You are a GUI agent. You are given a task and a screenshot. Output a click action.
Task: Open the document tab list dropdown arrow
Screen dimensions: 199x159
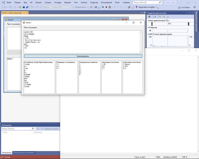pyautogui.click(x=141, y=13)
